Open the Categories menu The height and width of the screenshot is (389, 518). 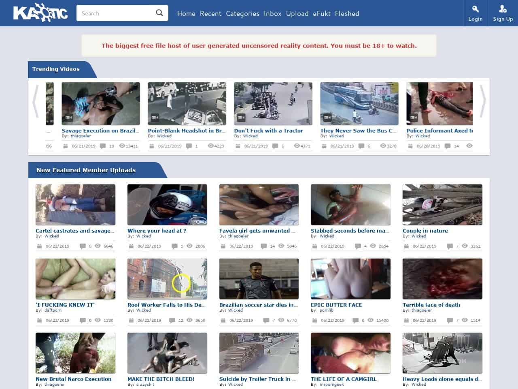click(x=242, y=13)
